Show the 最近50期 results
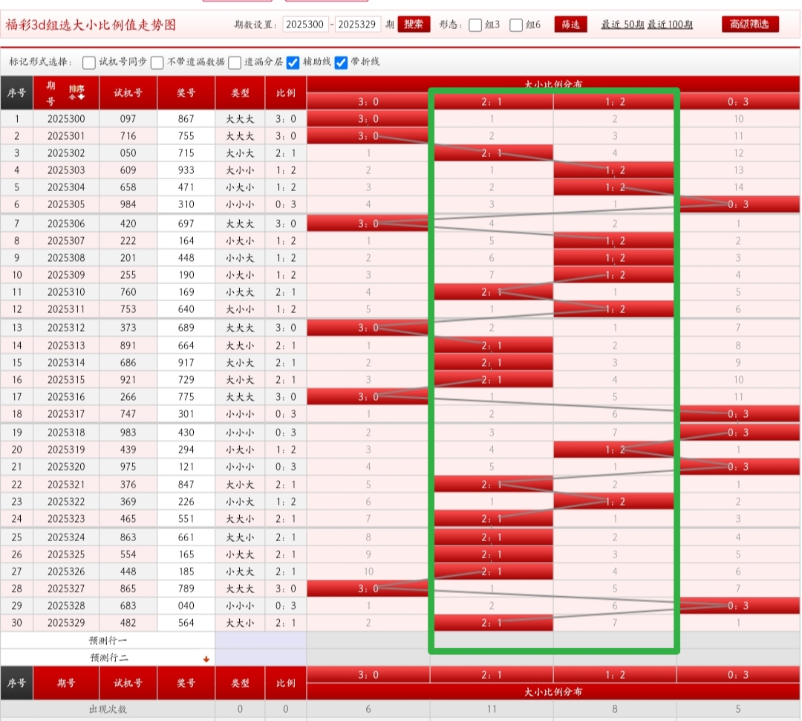This screenshot has width=802, height=721. pos(622,25)
